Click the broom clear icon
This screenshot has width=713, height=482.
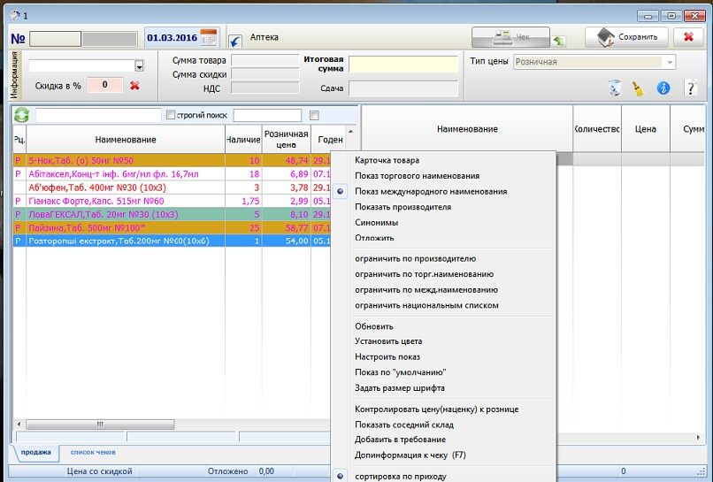click(x=639, y=88)
